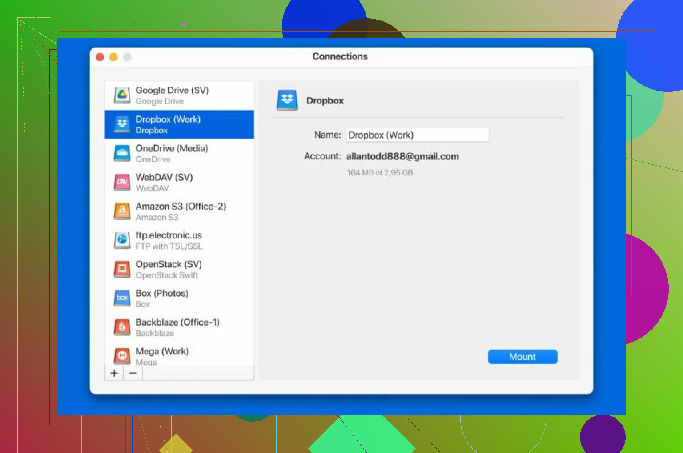Click the Dropbox (Work) sidebar icon
Screen dimensions: 683x453
(x=122, y=124)
